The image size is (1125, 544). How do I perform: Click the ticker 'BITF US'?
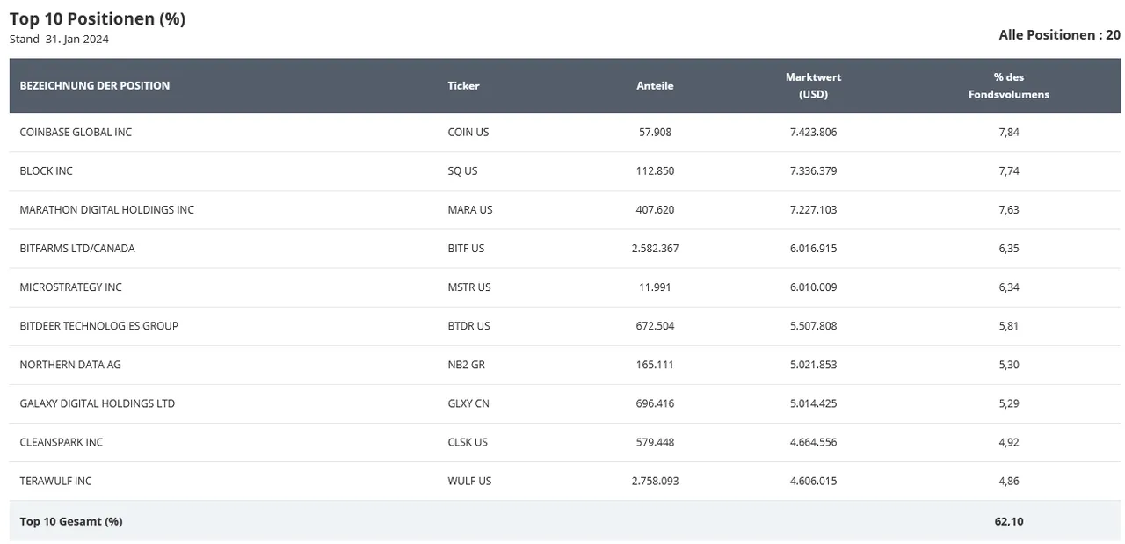[466, 248]
